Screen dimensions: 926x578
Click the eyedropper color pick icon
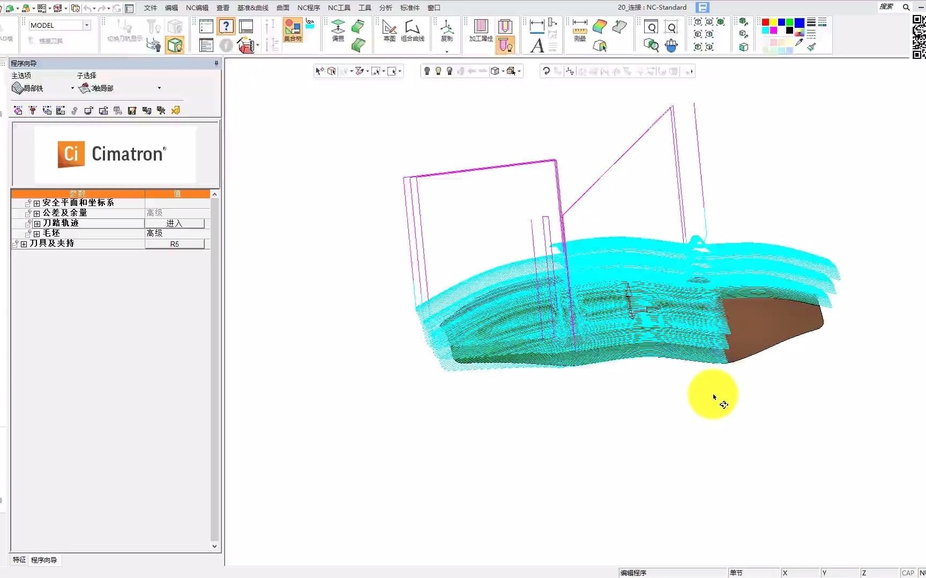(799, 43)
